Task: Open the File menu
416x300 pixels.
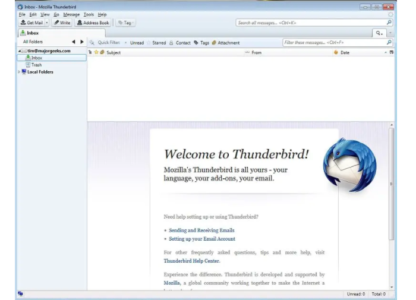Action: coord(22,15)
